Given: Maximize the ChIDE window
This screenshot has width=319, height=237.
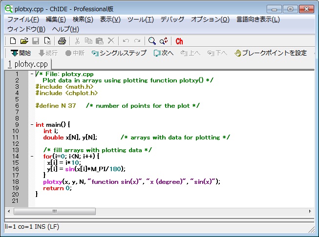Looking at the screenshot, I should click(x=290, y=9).
